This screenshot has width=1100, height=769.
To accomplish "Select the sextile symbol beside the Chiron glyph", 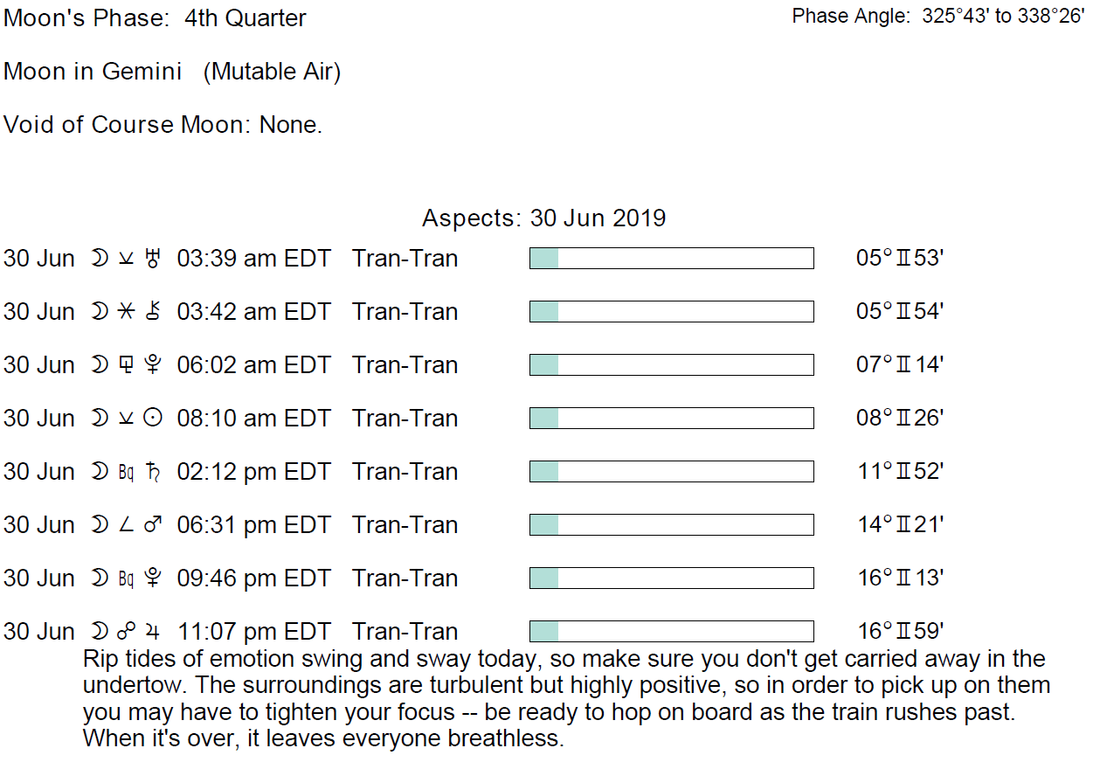I will 127,312.
